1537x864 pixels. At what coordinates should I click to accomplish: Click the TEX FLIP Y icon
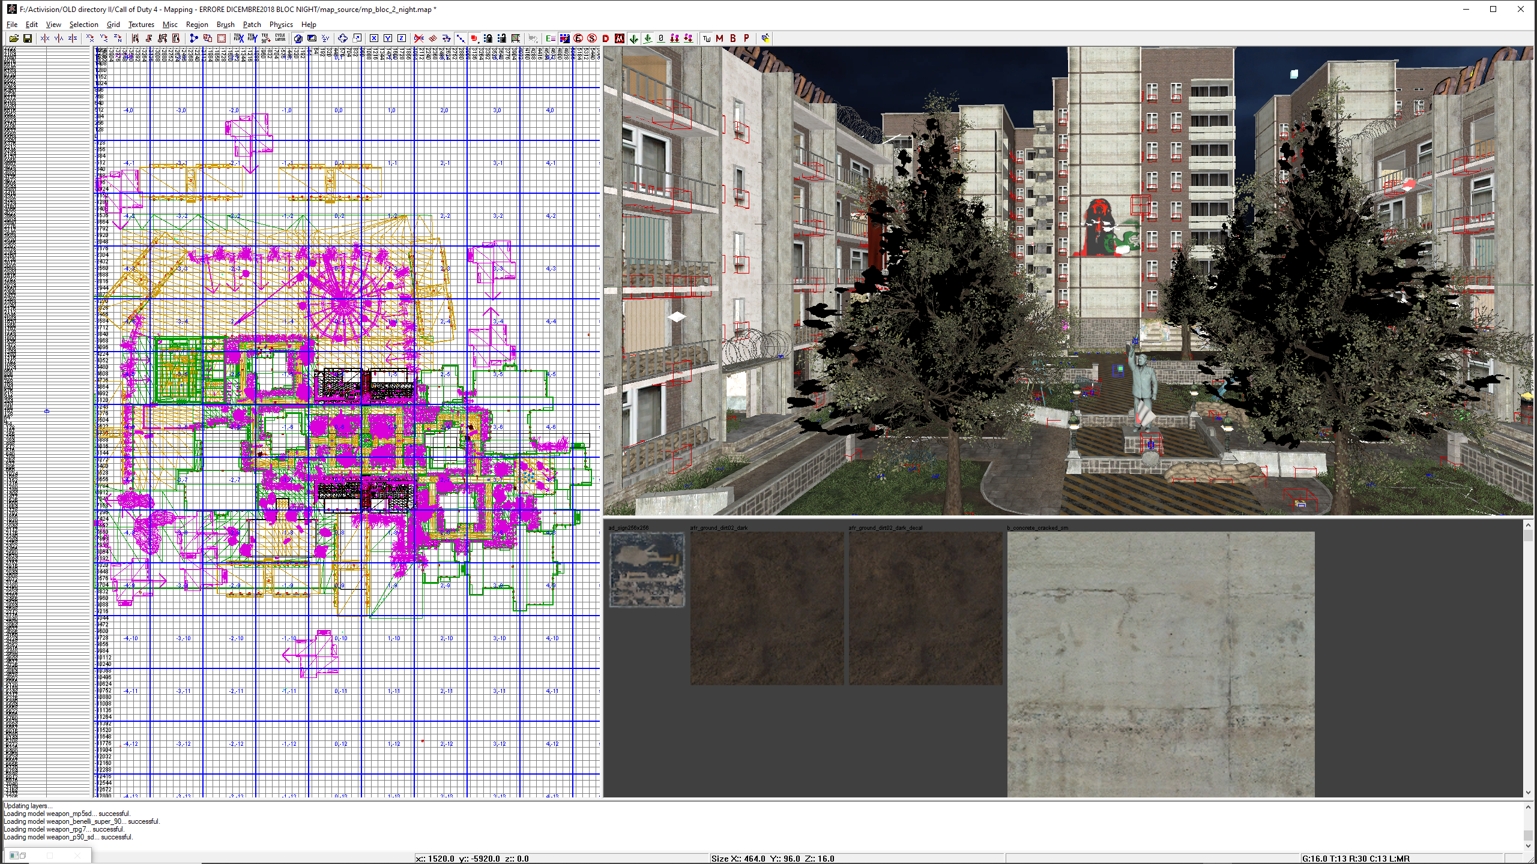coord(253,38)
